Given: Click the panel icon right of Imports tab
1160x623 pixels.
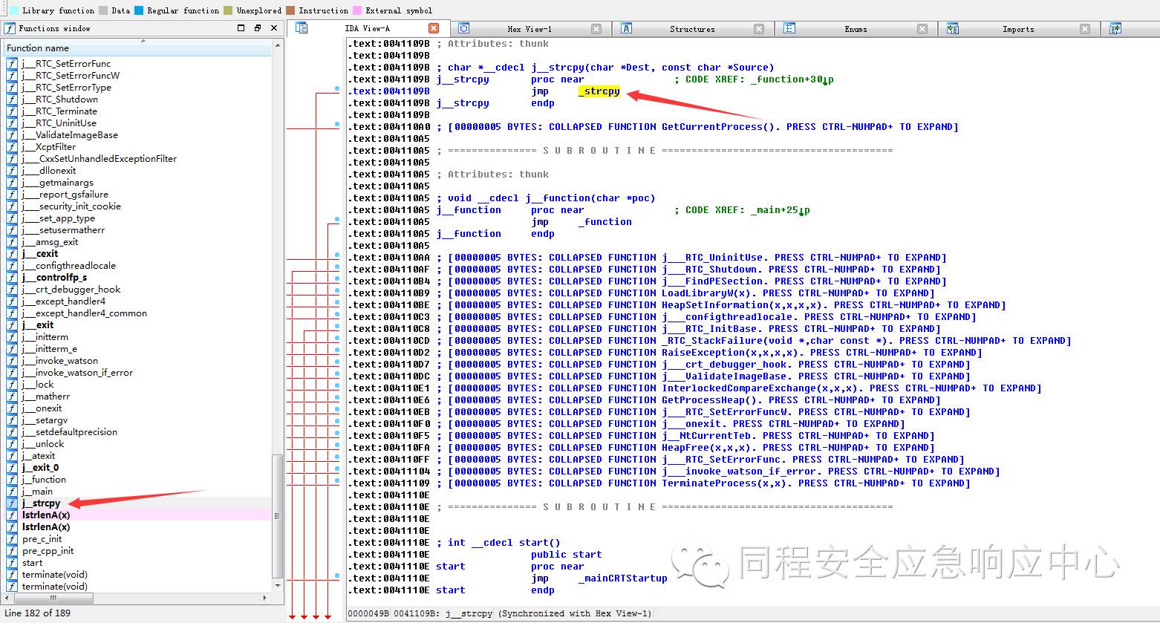Looking at the screenshot, I should pyautogui.click(x=1115, y=27).
